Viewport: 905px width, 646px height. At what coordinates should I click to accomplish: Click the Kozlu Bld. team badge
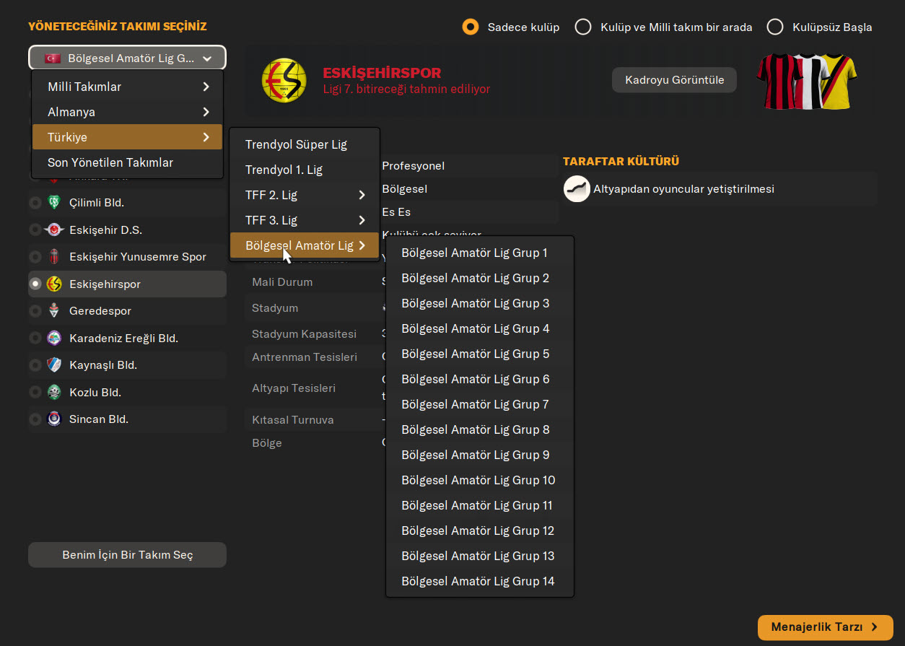(54, 393)
